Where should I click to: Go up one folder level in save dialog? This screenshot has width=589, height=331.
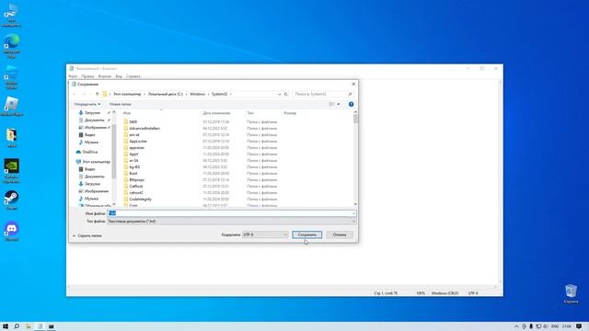pos(97,94)
